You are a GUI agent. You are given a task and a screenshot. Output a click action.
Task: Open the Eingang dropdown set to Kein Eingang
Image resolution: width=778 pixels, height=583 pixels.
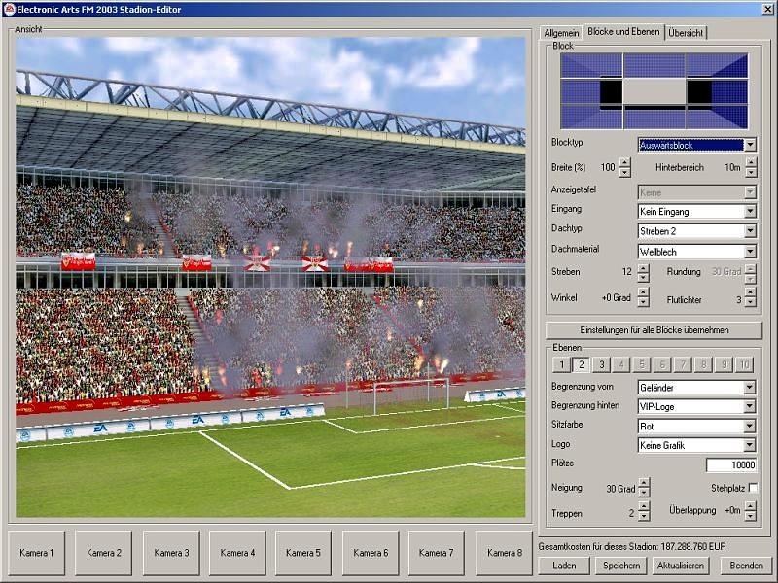coord(749,213)
